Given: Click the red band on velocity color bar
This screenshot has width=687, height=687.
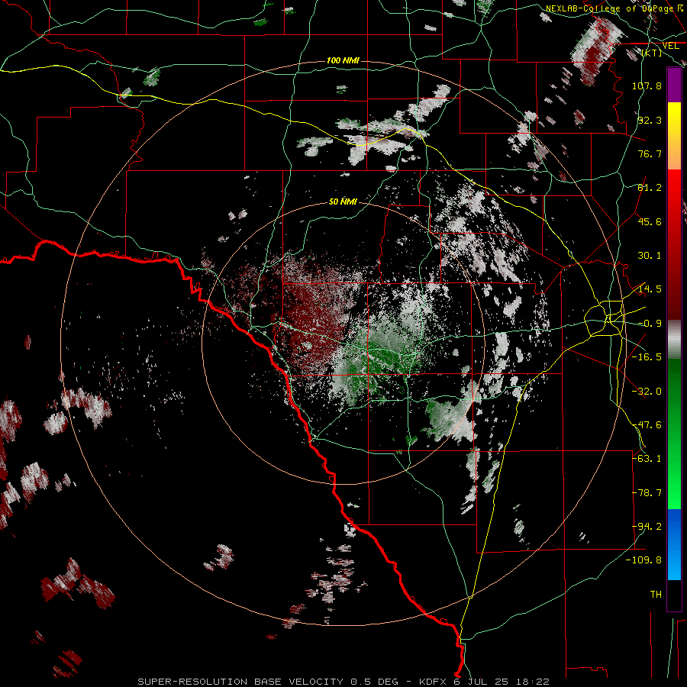Looking at the screenshot, I should click(x=674, y=245).
